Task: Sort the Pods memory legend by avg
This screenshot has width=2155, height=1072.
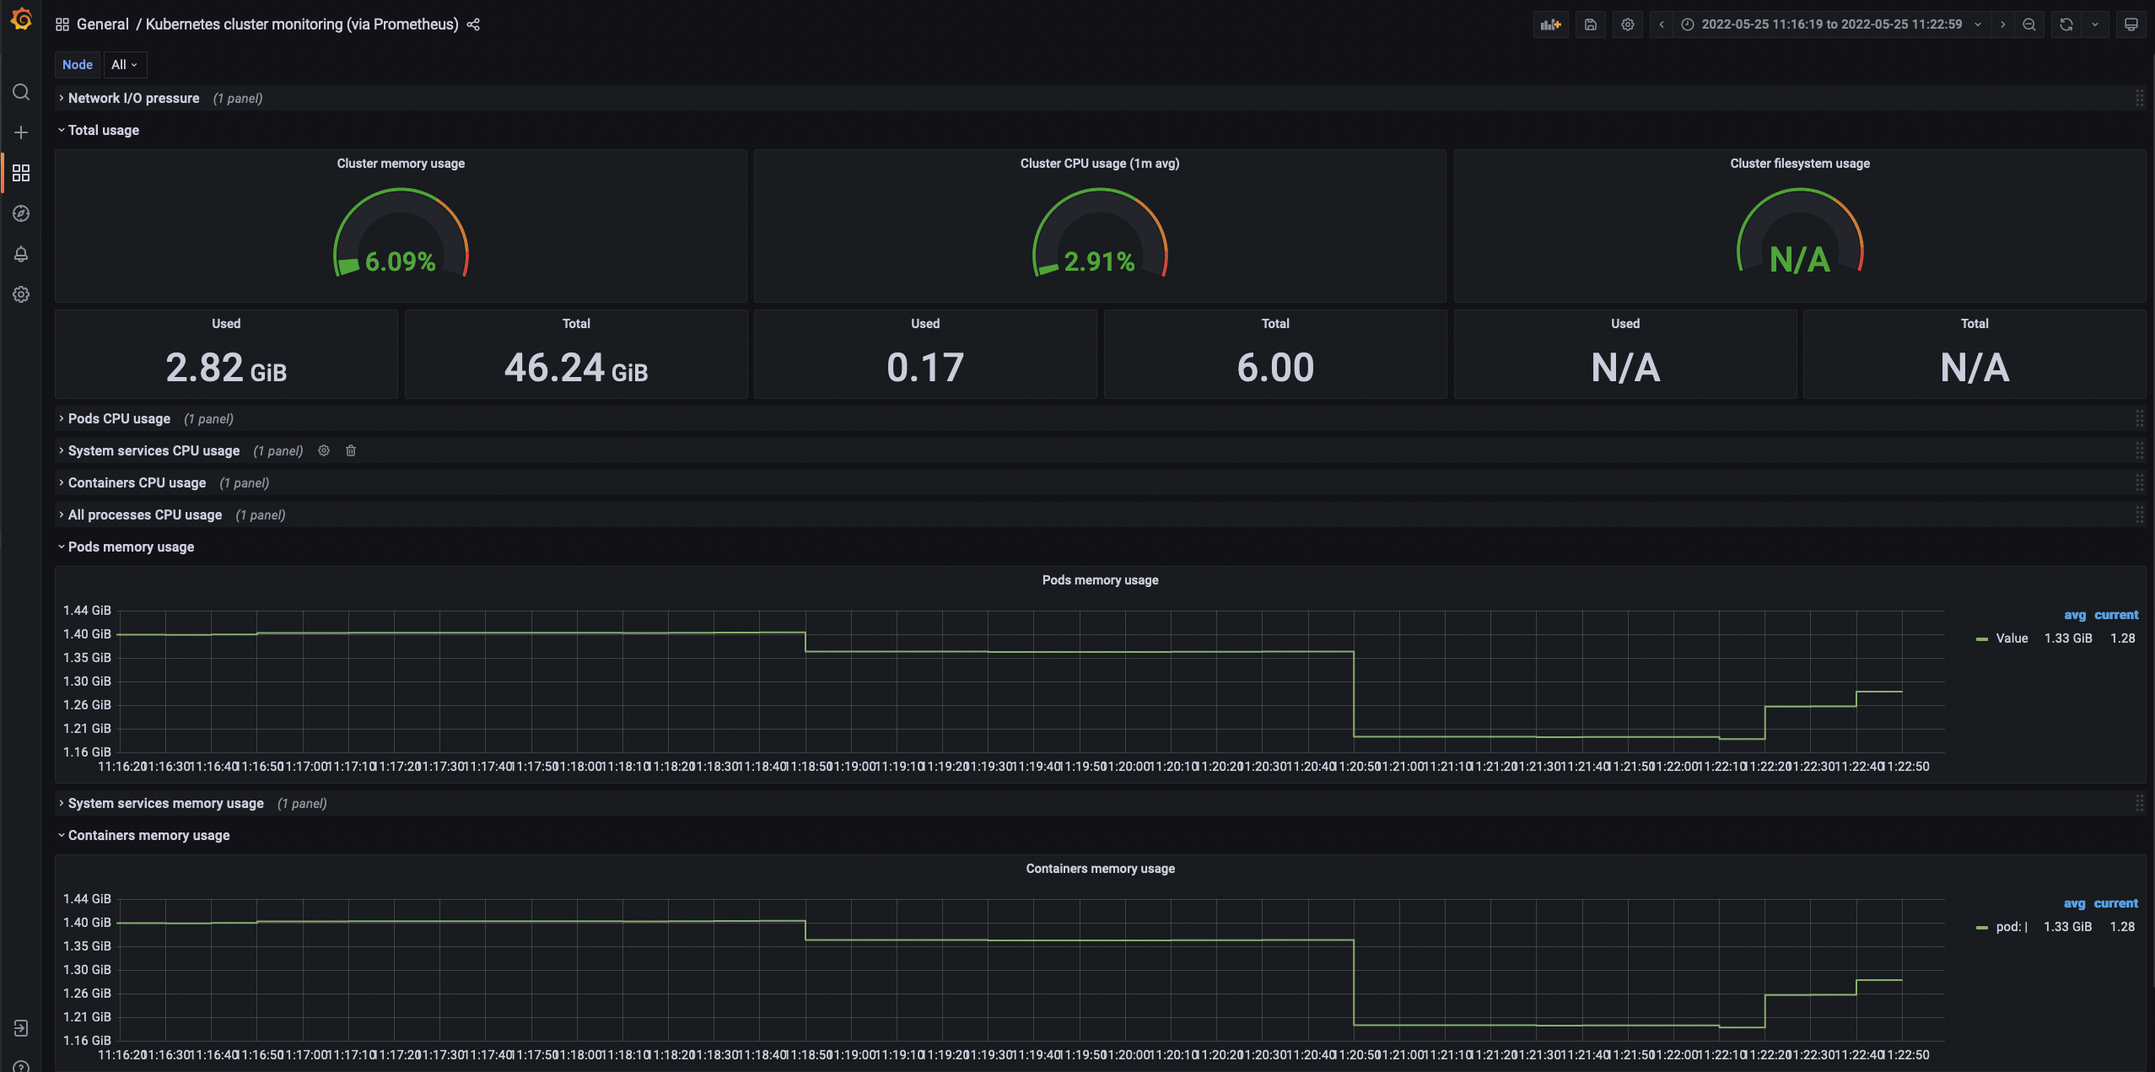Action: (x=2074, y=615)
